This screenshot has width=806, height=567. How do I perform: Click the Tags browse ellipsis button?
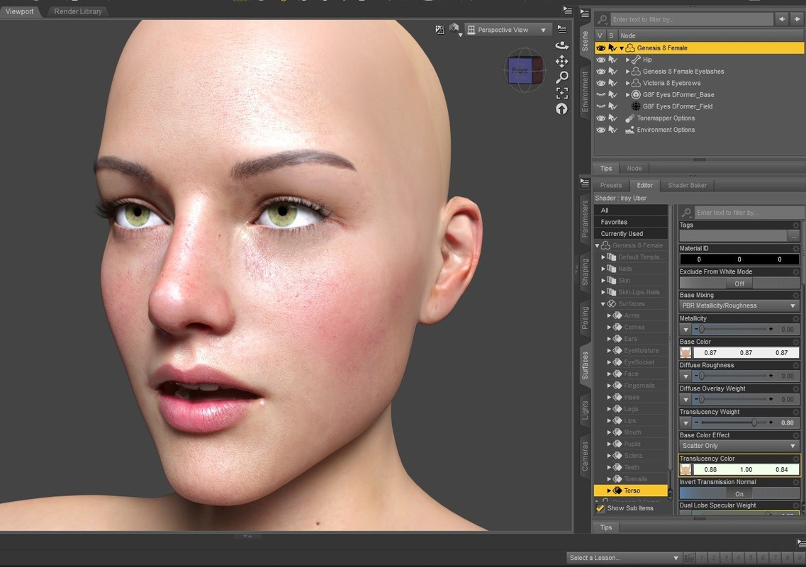coord(794,236)
